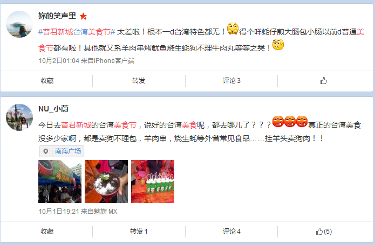Click 转发 under the first post
375x245 pixels.
tap(139, 81)
